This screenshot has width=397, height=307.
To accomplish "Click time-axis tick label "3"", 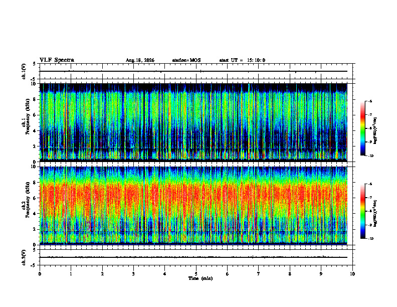I will 134,274.
